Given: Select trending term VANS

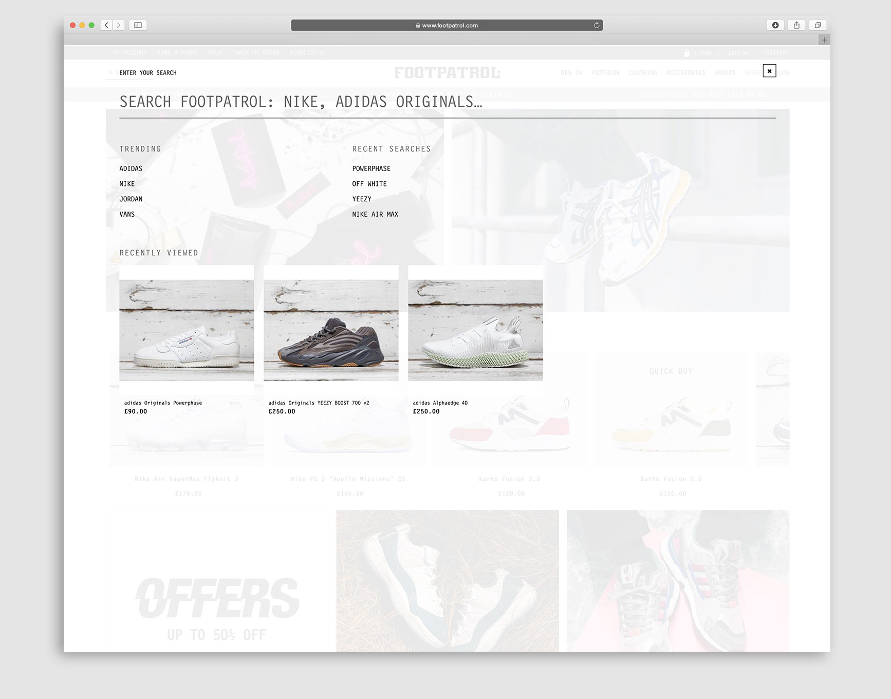Looking at the screenshot, I should pyautogui.click(x=127, y=215).
